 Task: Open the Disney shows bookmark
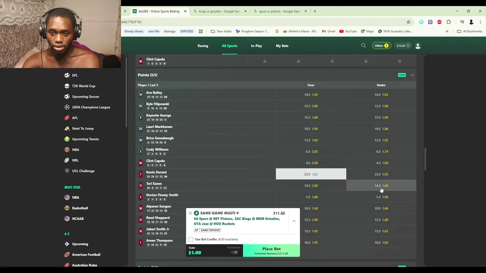(x=134, y=31)
